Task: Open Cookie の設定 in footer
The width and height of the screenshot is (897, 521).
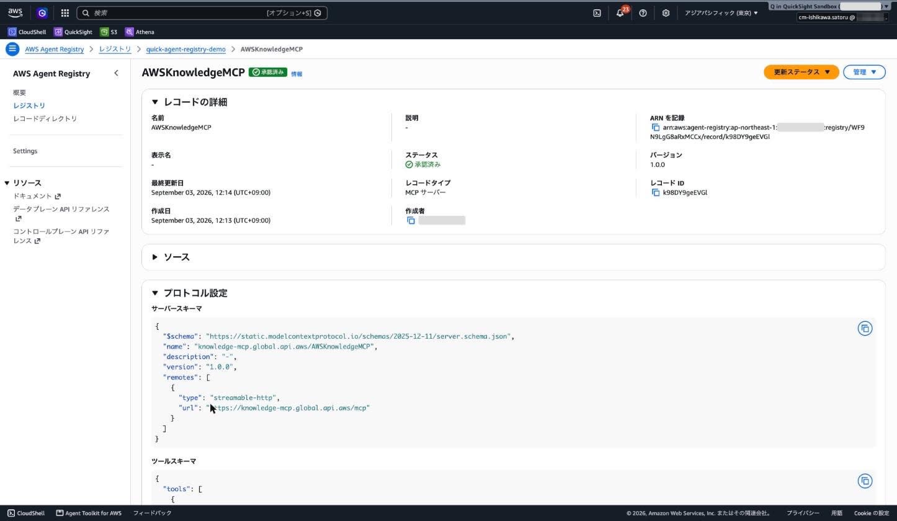Action: coord(872,513)
